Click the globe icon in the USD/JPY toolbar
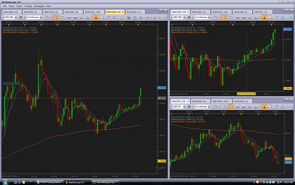The width and height of the screenshot is (295, 185). pyautogui.click(x=283, y=107)
